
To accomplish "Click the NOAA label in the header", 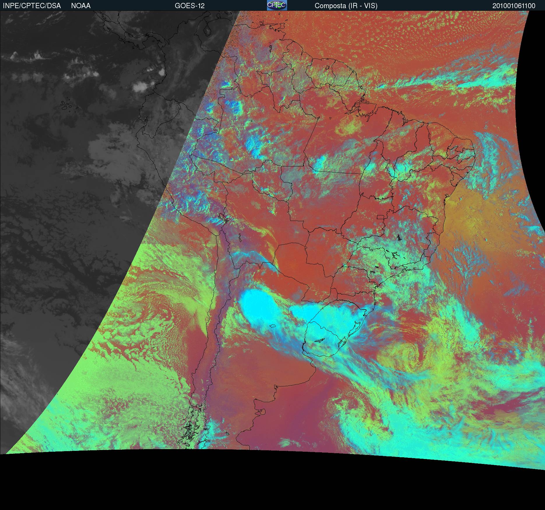I will tap(81, 6).
